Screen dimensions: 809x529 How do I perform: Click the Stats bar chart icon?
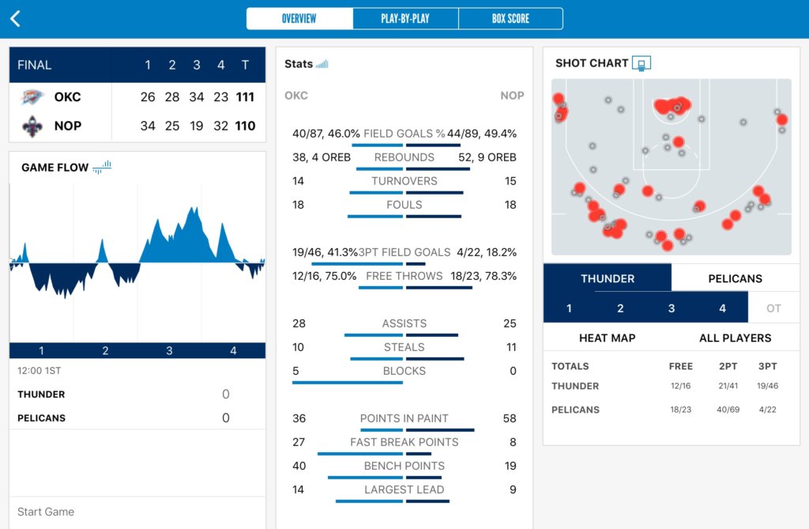tap(322, 64)
